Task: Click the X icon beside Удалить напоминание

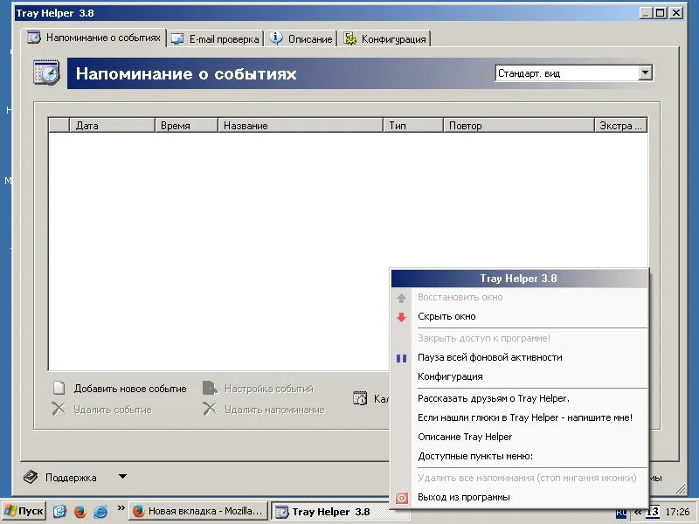Action: click(x=209, y=409)
